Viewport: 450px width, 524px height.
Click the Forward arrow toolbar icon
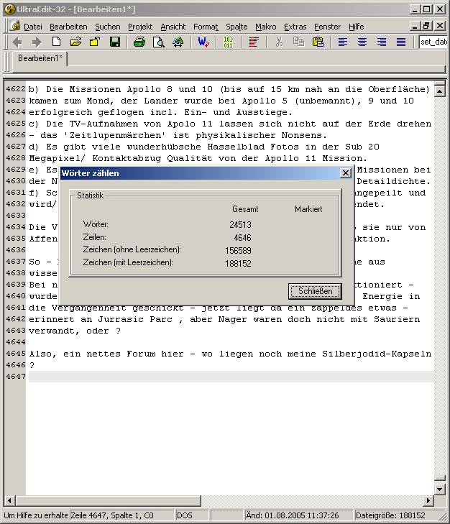pyautogui.click(x=37, y=42)
